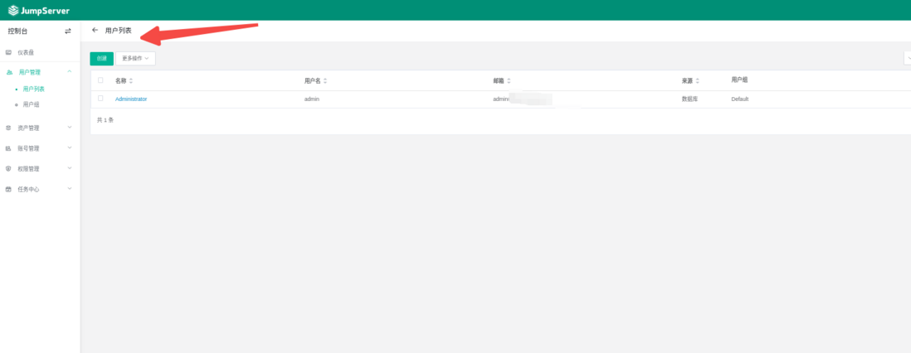The height and width of the screenshot is (353, 911).
Task: Sort by the 名称 column arrows
Action: click(131, 80)
